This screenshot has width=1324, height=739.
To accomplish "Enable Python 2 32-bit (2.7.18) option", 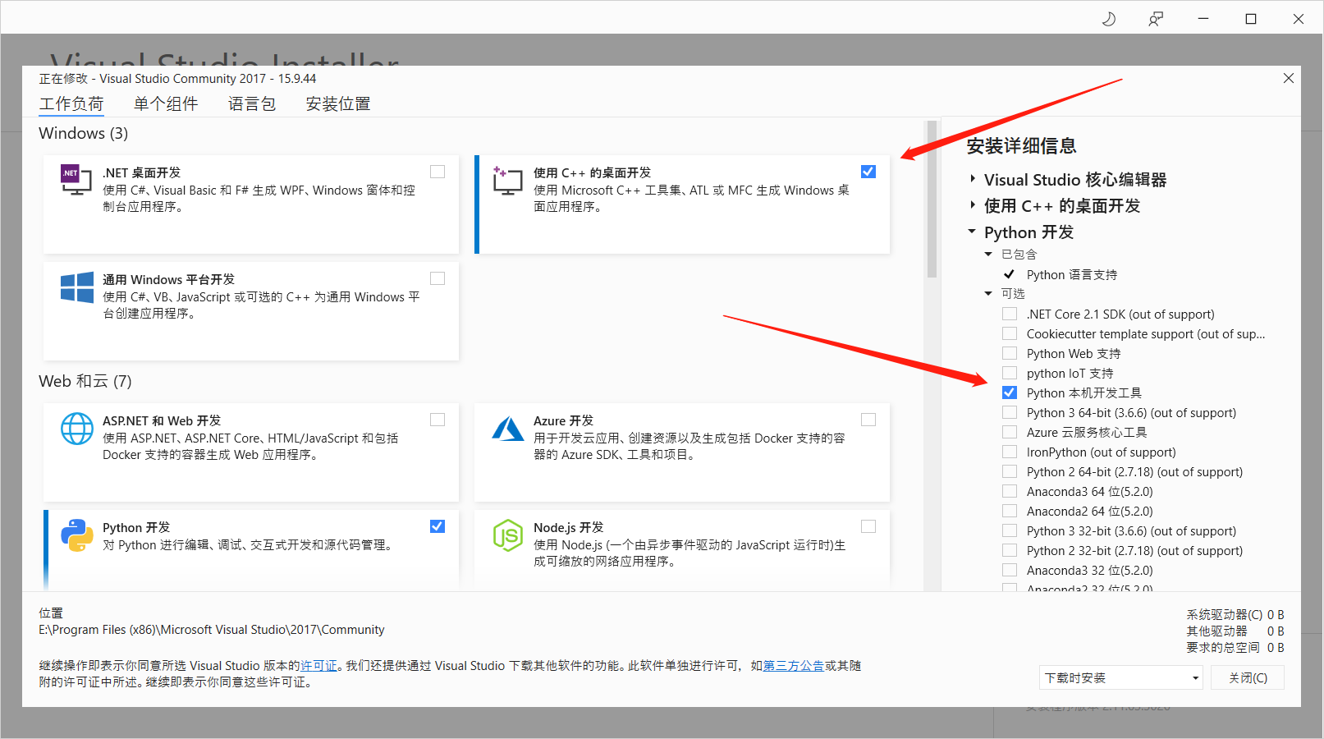I will [1010, 550].
